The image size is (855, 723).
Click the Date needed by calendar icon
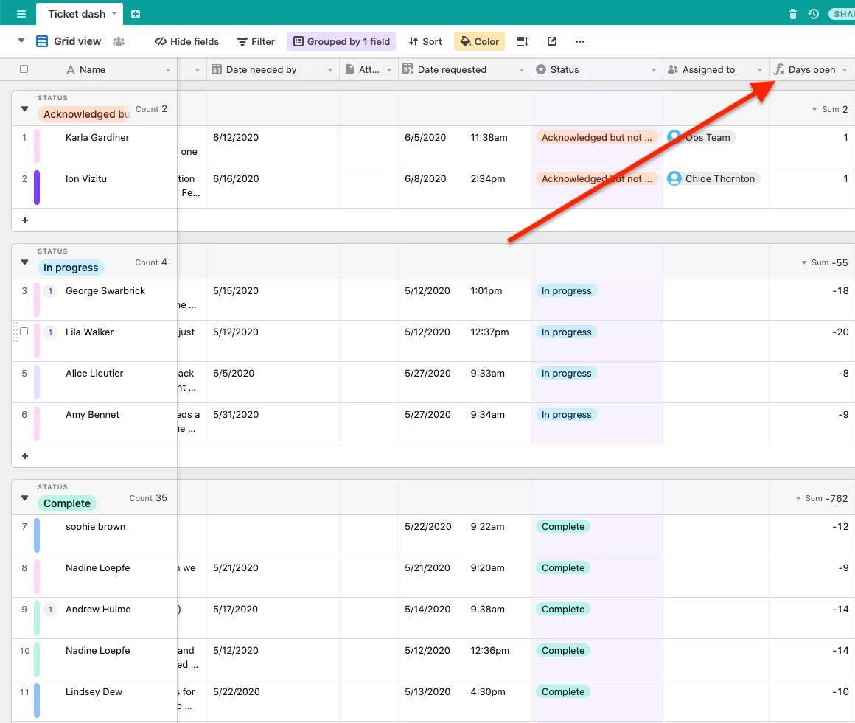pyautogui.click(x=217, y=69)
